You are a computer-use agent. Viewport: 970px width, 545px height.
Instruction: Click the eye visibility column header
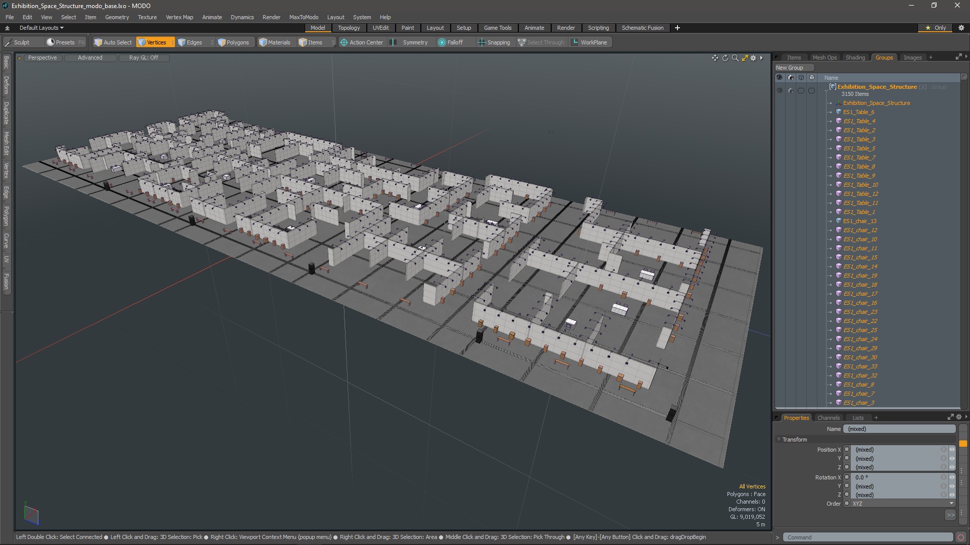pyautogui.click(x=780, y=78)
